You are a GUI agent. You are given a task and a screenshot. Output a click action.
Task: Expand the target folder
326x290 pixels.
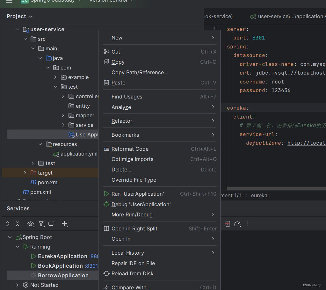(x=25, y=173)
